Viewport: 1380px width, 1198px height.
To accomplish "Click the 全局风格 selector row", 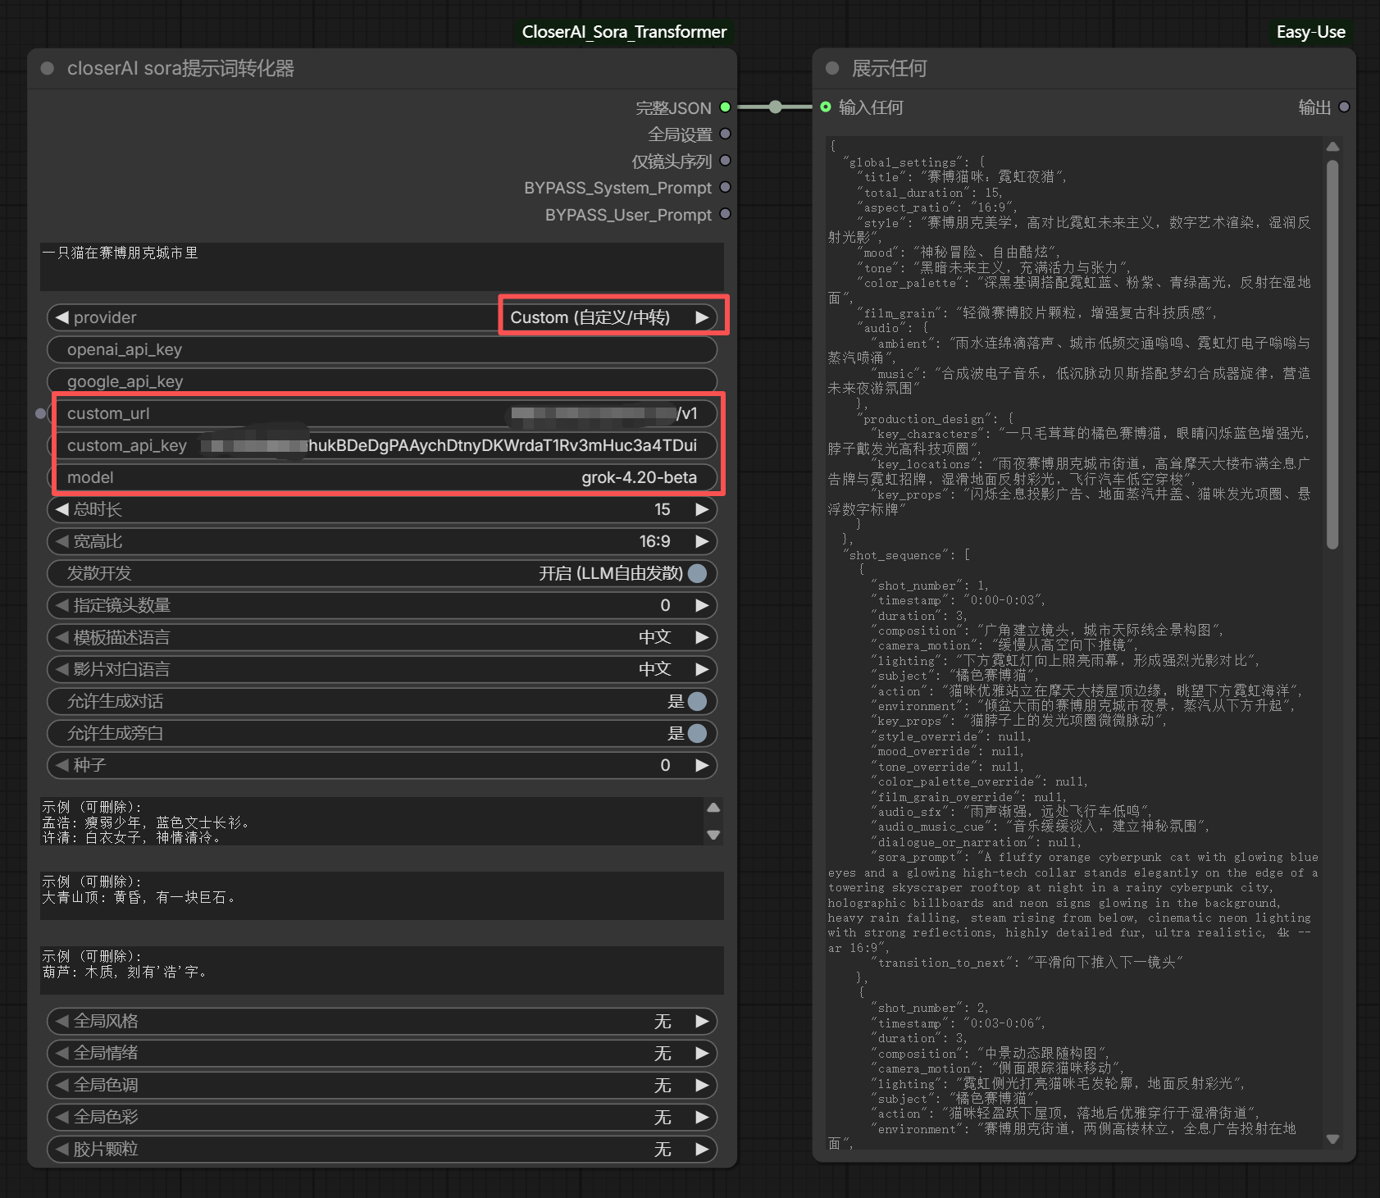I will click(382, 1021).
